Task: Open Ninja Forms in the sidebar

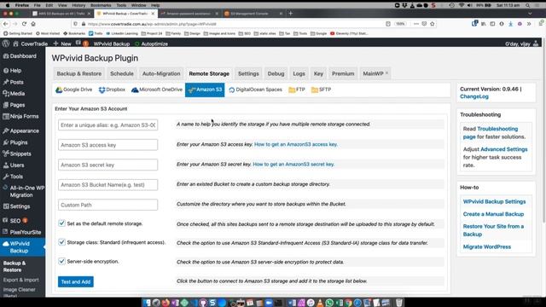Action: [20, 116]
